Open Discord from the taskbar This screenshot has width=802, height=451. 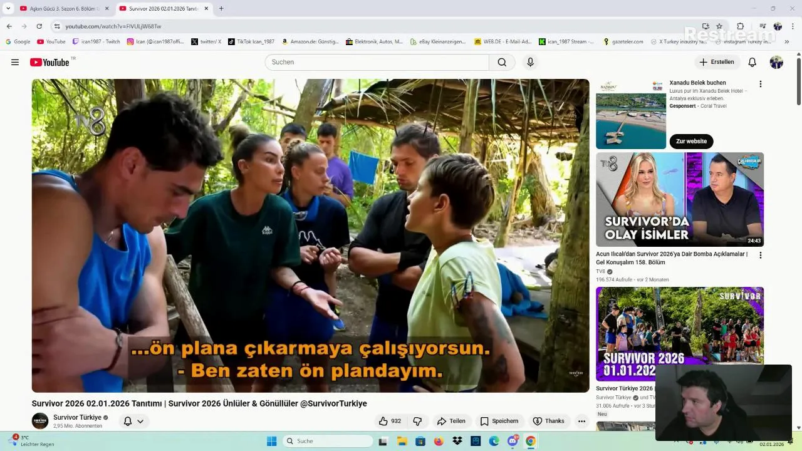[x=513, y=441]
